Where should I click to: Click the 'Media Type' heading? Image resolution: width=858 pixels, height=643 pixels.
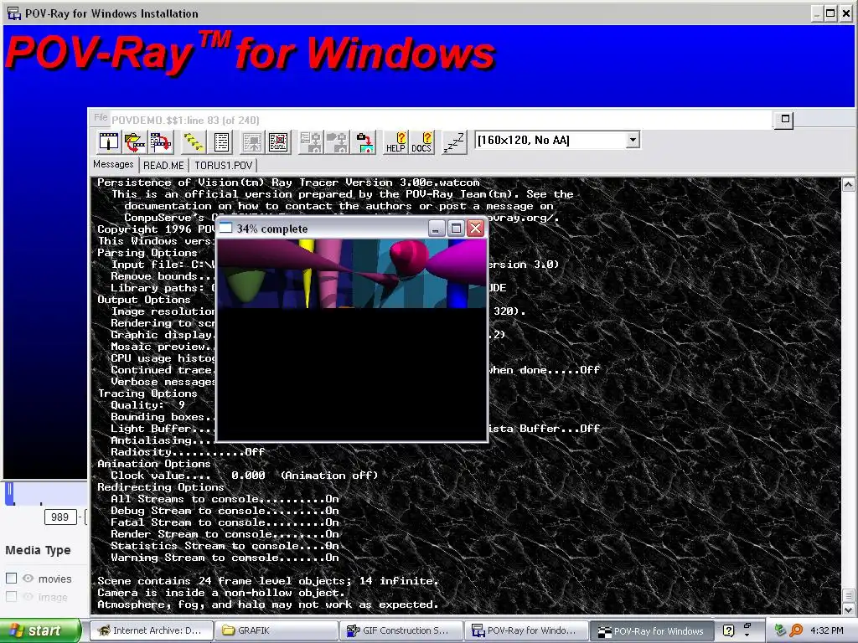coord(38,550)
